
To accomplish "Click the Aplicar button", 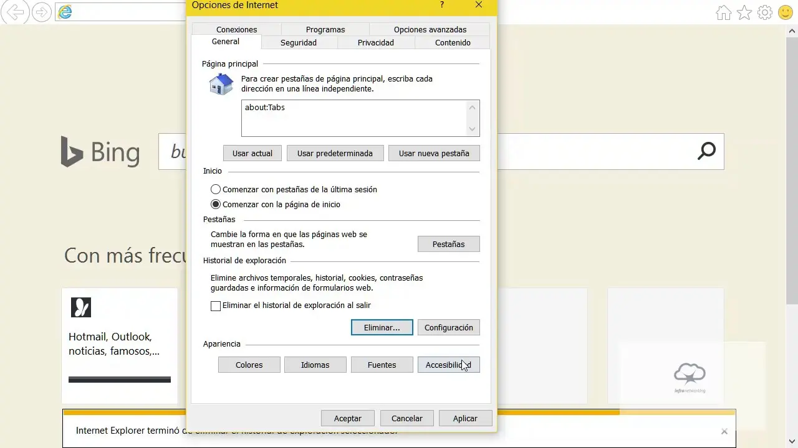I will coord(465,418).
